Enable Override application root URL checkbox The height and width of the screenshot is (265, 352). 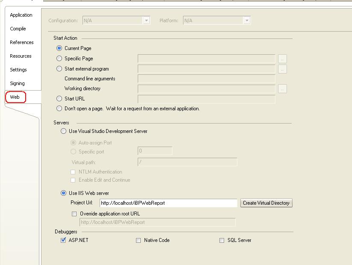click(74, 214)
